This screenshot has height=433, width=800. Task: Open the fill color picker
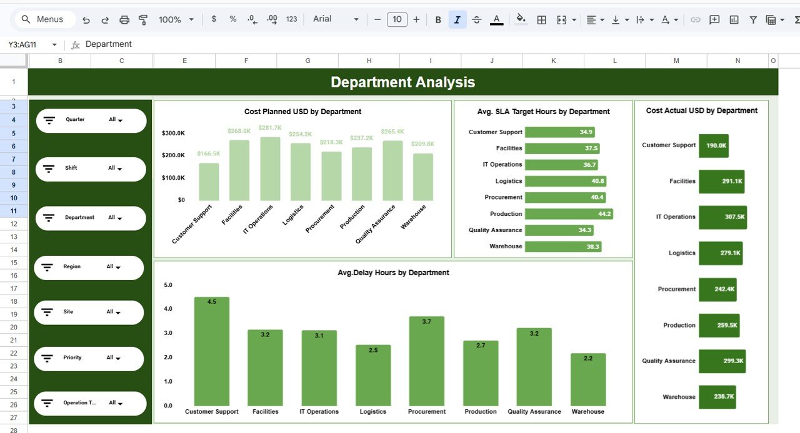(x=521, y=19)
